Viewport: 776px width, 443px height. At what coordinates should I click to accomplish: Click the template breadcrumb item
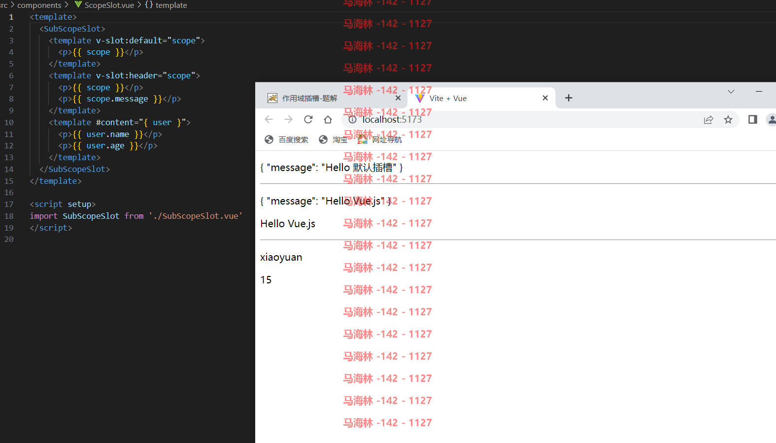(166, 5)
